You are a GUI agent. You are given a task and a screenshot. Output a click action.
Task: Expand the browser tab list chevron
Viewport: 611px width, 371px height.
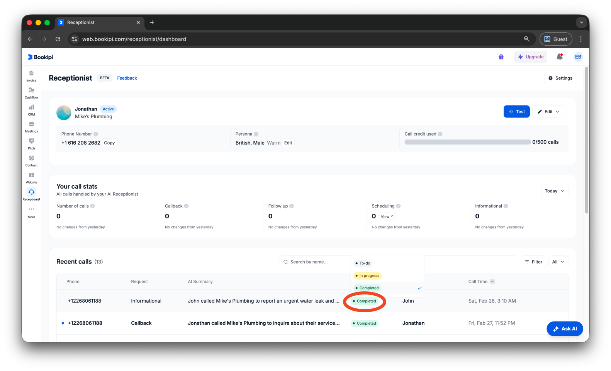click(581, 22)
